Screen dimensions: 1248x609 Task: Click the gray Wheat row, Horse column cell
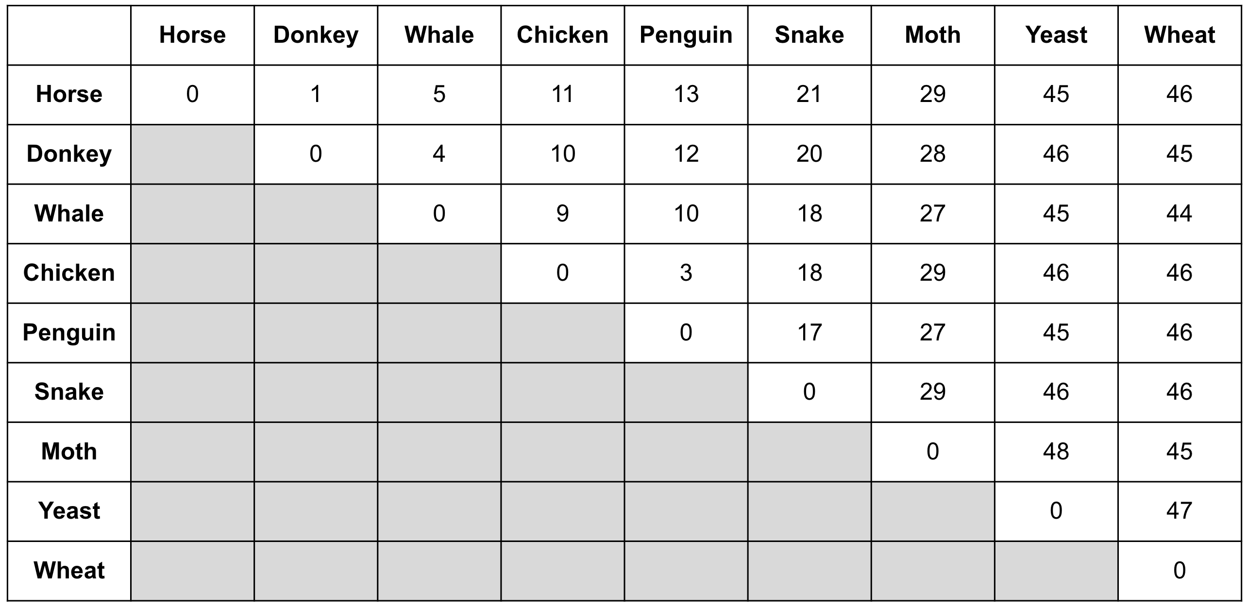pos(192,571)
